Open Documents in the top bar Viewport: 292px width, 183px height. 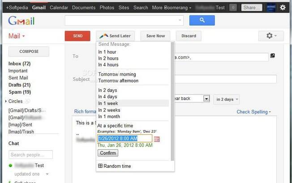[84, 8]
